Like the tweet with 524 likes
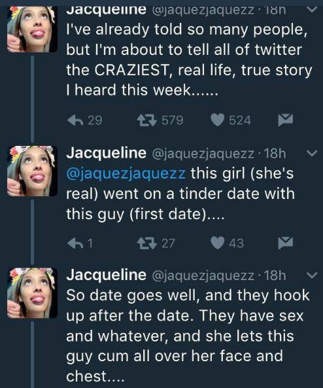Image resolution: width=323 pixels, height=388 pixels. pyautogui.click(x=218, y=120)
